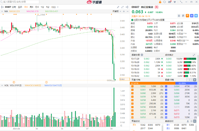Expand trade statistics panel icon
Viewport: 199px width, 131px height.
click(194, 55)
